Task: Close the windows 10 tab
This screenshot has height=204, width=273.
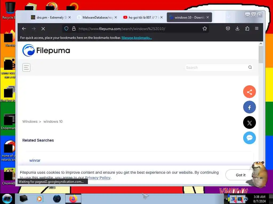Action: tap(207, 17)
